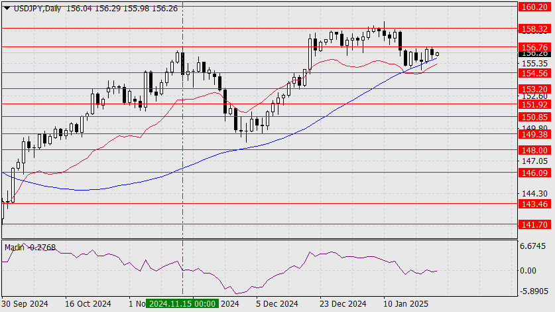
Task: Select the 6.6745 oscillator scale value
Action: tap(532, 246)
